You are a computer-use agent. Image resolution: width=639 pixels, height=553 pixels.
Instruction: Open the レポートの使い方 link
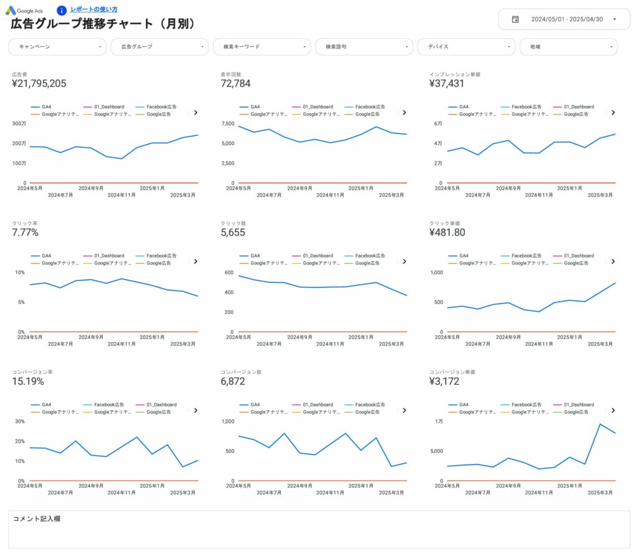click(94, 9)
